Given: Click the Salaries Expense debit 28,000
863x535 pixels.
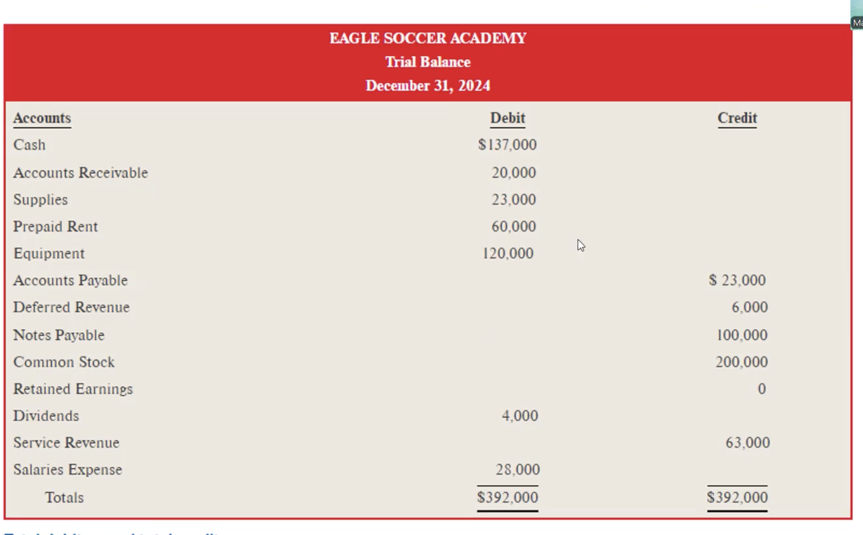Looking at the screenshot, I should click(518, 470).
